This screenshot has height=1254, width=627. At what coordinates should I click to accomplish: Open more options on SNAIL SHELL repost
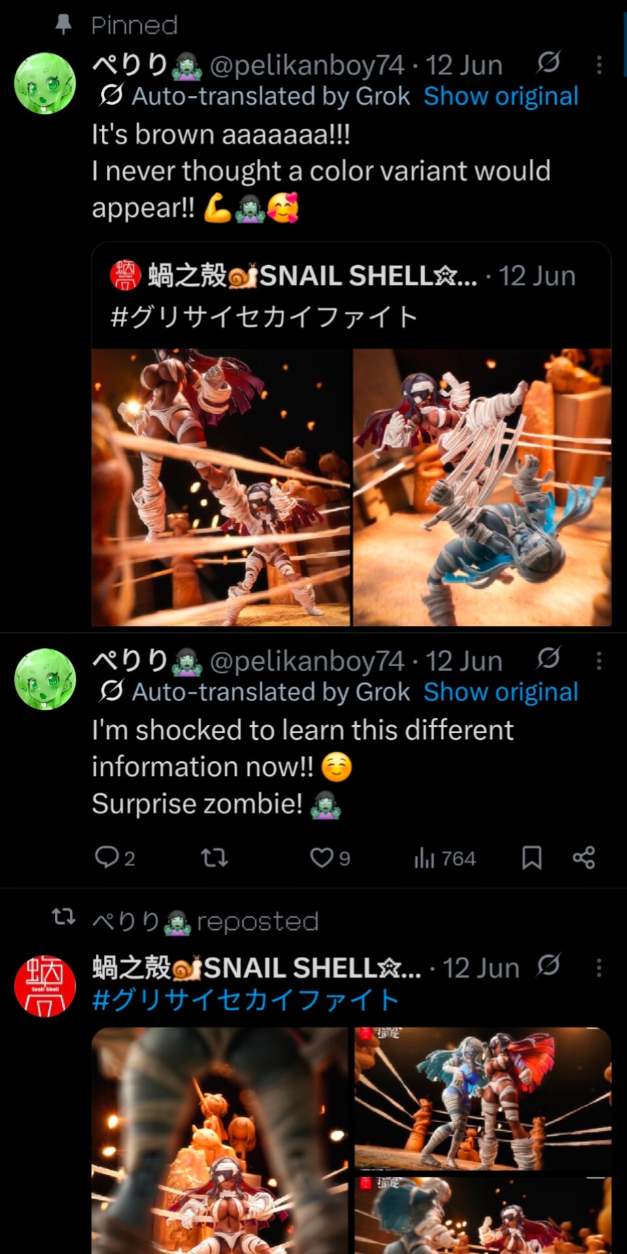[599, 967]
